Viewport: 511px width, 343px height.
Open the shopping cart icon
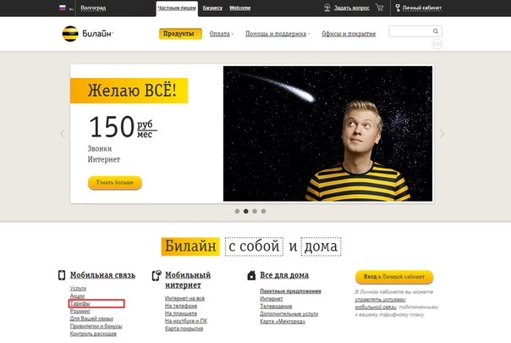379,8
